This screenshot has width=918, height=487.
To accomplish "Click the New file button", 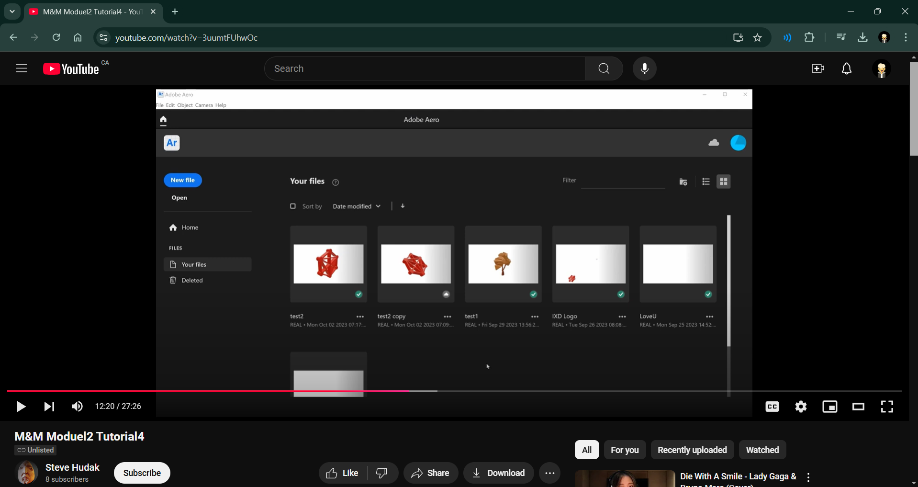I will tap(182, 180).
